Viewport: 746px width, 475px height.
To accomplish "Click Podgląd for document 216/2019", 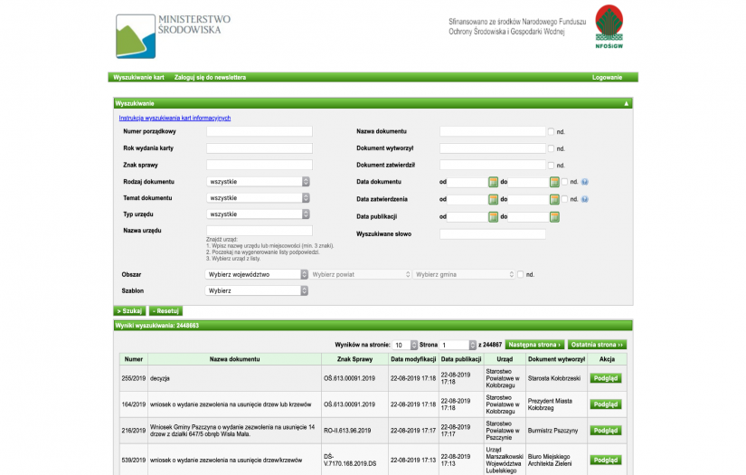I will (x=606, y=431).
